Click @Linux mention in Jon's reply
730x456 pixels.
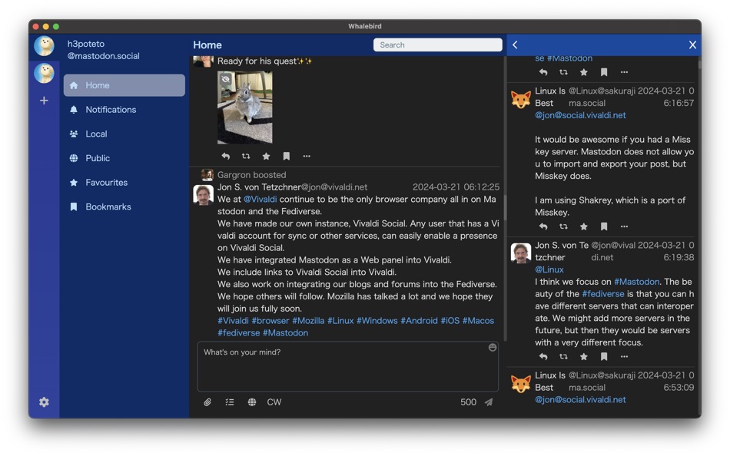pos(549,269)
